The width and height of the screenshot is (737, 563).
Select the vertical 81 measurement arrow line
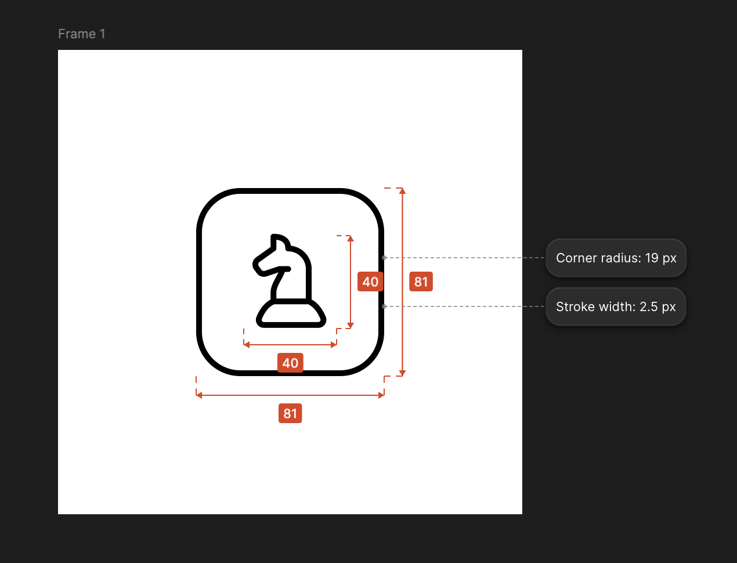403,232
